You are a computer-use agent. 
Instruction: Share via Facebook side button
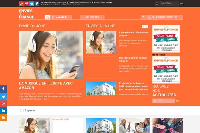[x=3, y=89]
